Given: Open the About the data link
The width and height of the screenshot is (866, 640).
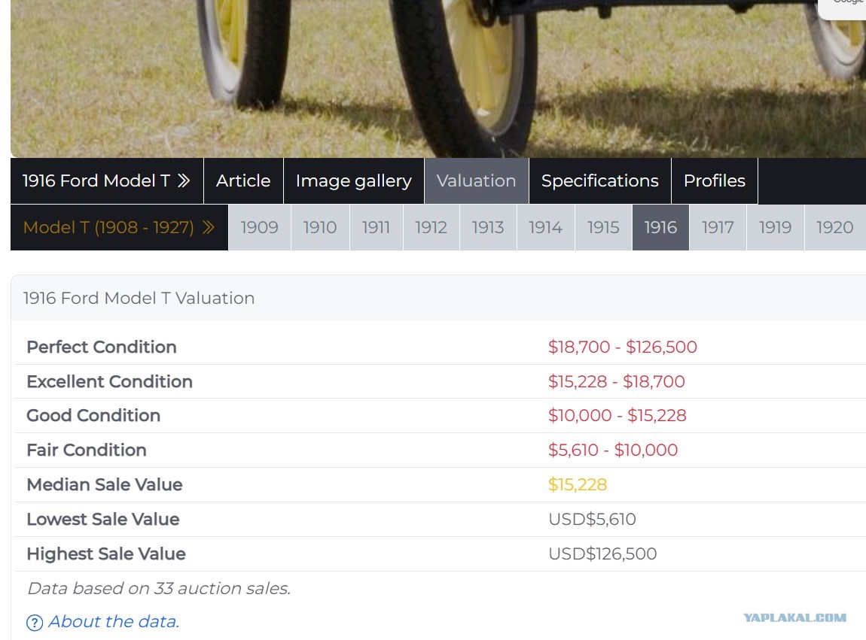Looking at the screenshot, I should 114,622.
